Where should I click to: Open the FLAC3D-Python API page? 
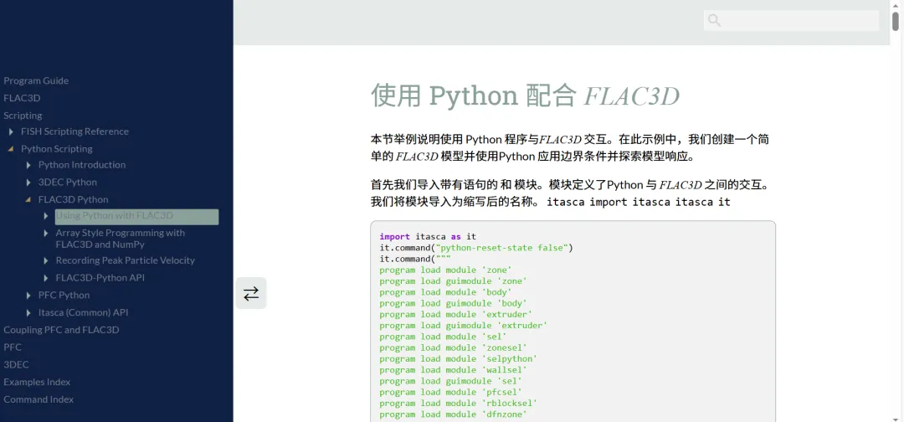pyautogui.click(x=100, y=278)
